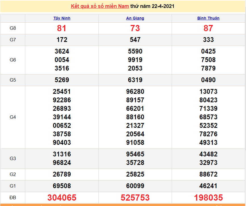Select the G8 row label
The width and height of the screenshot is (246, 206).
[x=13, y=28]
